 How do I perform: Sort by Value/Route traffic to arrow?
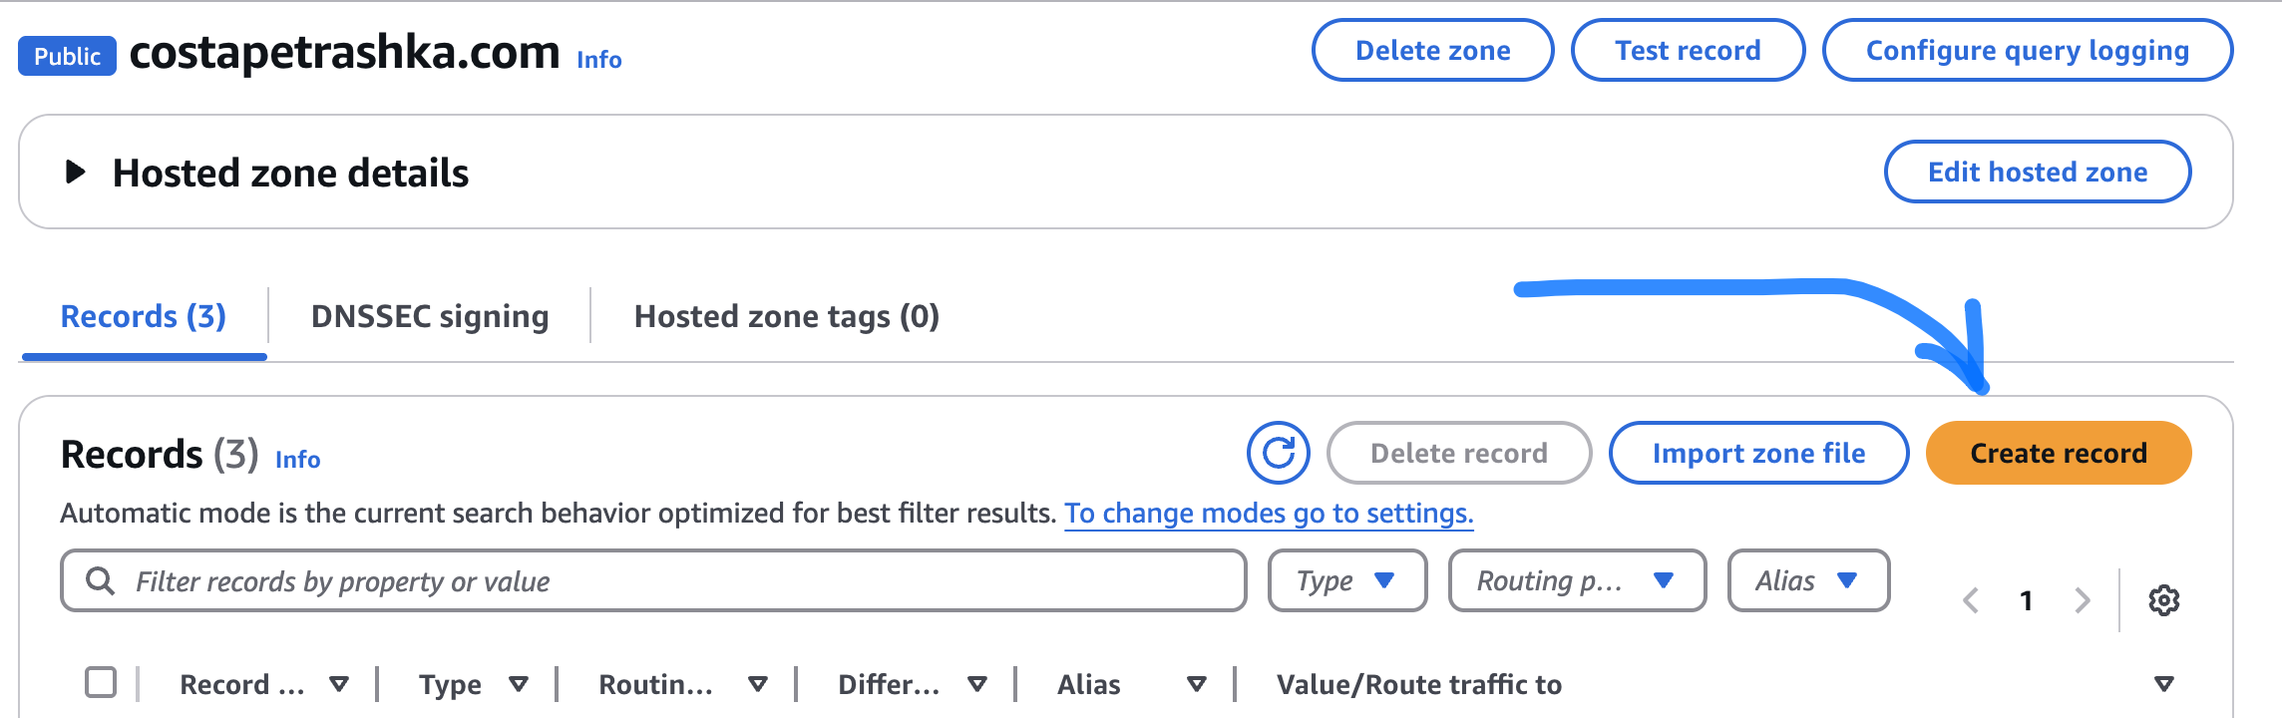click(x=2163, y=684)
